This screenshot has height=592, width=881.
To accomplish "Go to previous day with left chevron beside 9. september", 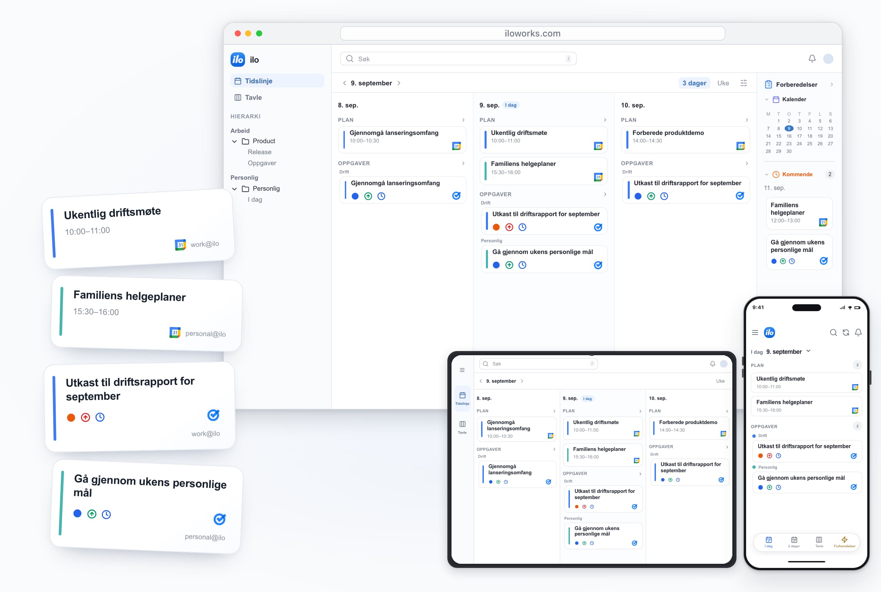I will [x=344, y=83].
